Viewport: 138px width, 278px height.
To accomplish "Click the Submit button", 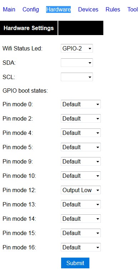I will 75,263.
